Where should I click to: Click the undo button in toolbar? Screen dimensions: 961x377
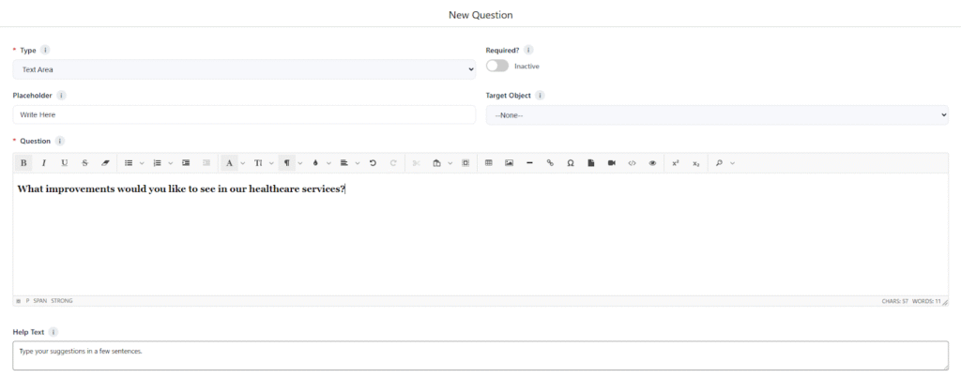tap(373, 163)
